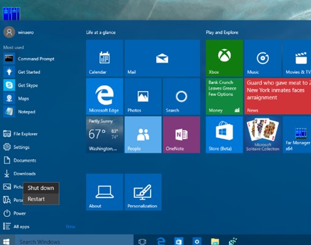Click the Play and Explore heading
This screenshot has width=311, height=245.
pos(222,33)
